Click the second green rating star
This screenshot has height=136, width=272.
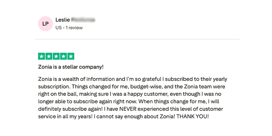click(x=49, y=56)
